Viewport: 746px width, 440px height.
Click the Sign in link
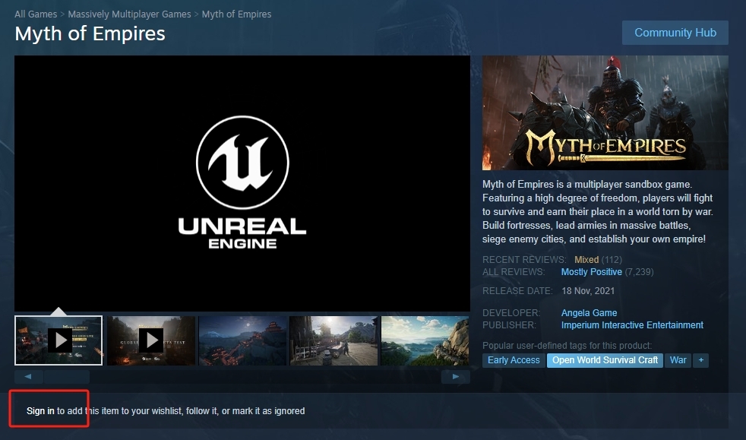tap(40, 411)
